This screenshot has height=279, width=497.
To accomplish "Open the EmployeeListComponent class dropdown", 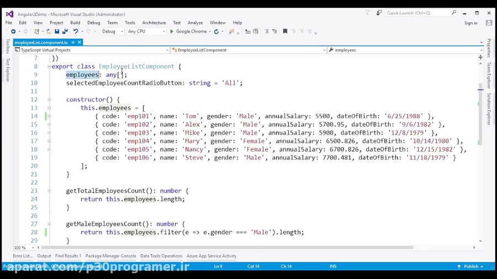I will click(248, 50).
